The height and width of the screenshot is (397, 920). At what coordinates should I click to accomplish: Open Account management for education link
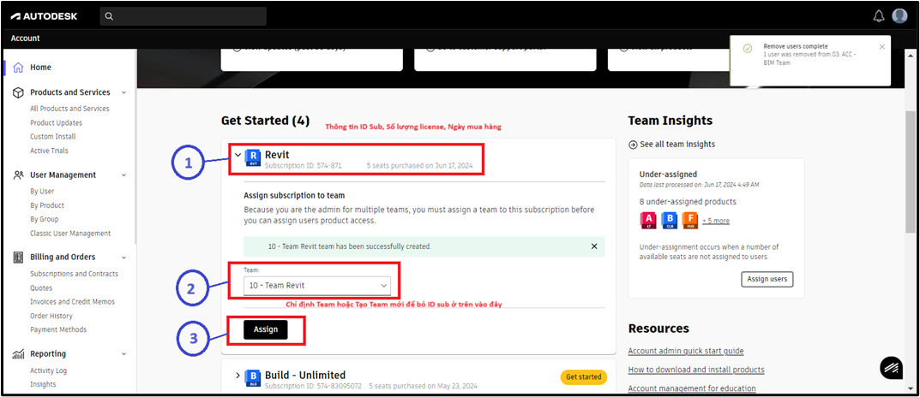[x=692, y=388]
